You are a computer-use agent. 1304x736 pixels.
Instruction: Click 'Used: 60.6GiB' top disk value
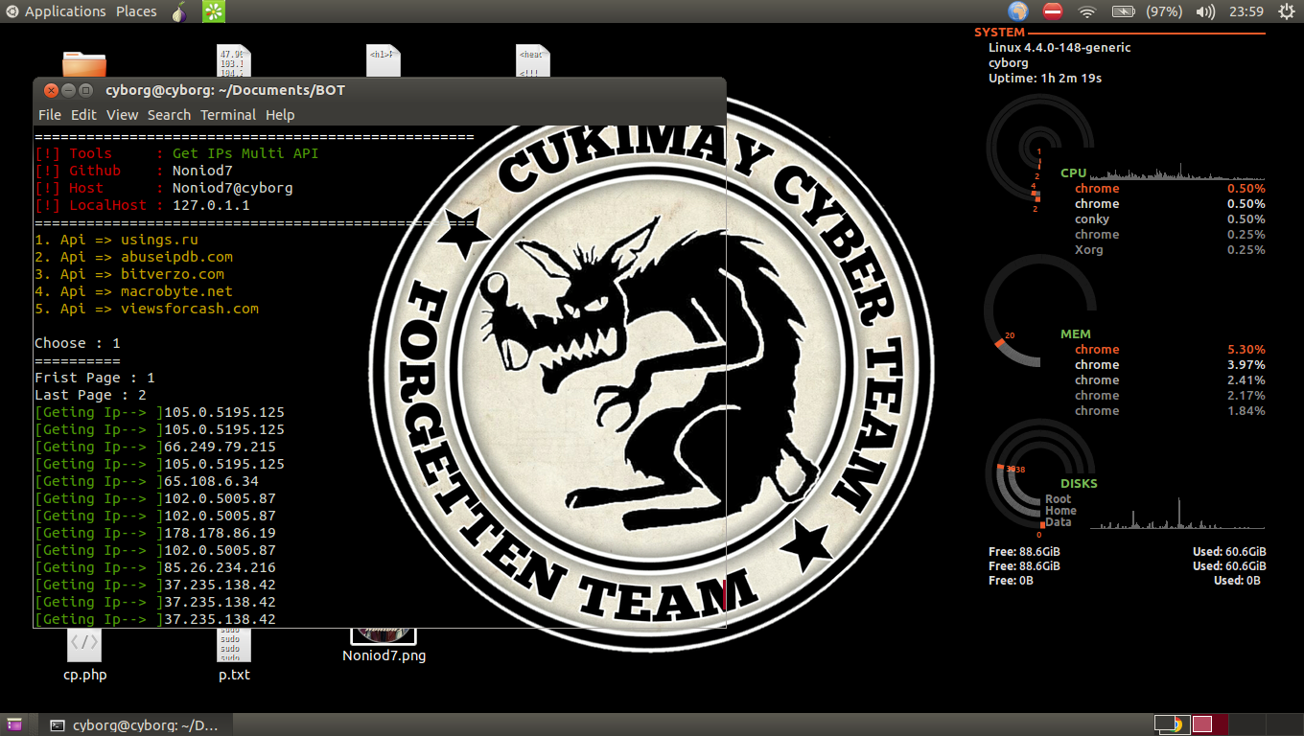(x=1229, y=552)
